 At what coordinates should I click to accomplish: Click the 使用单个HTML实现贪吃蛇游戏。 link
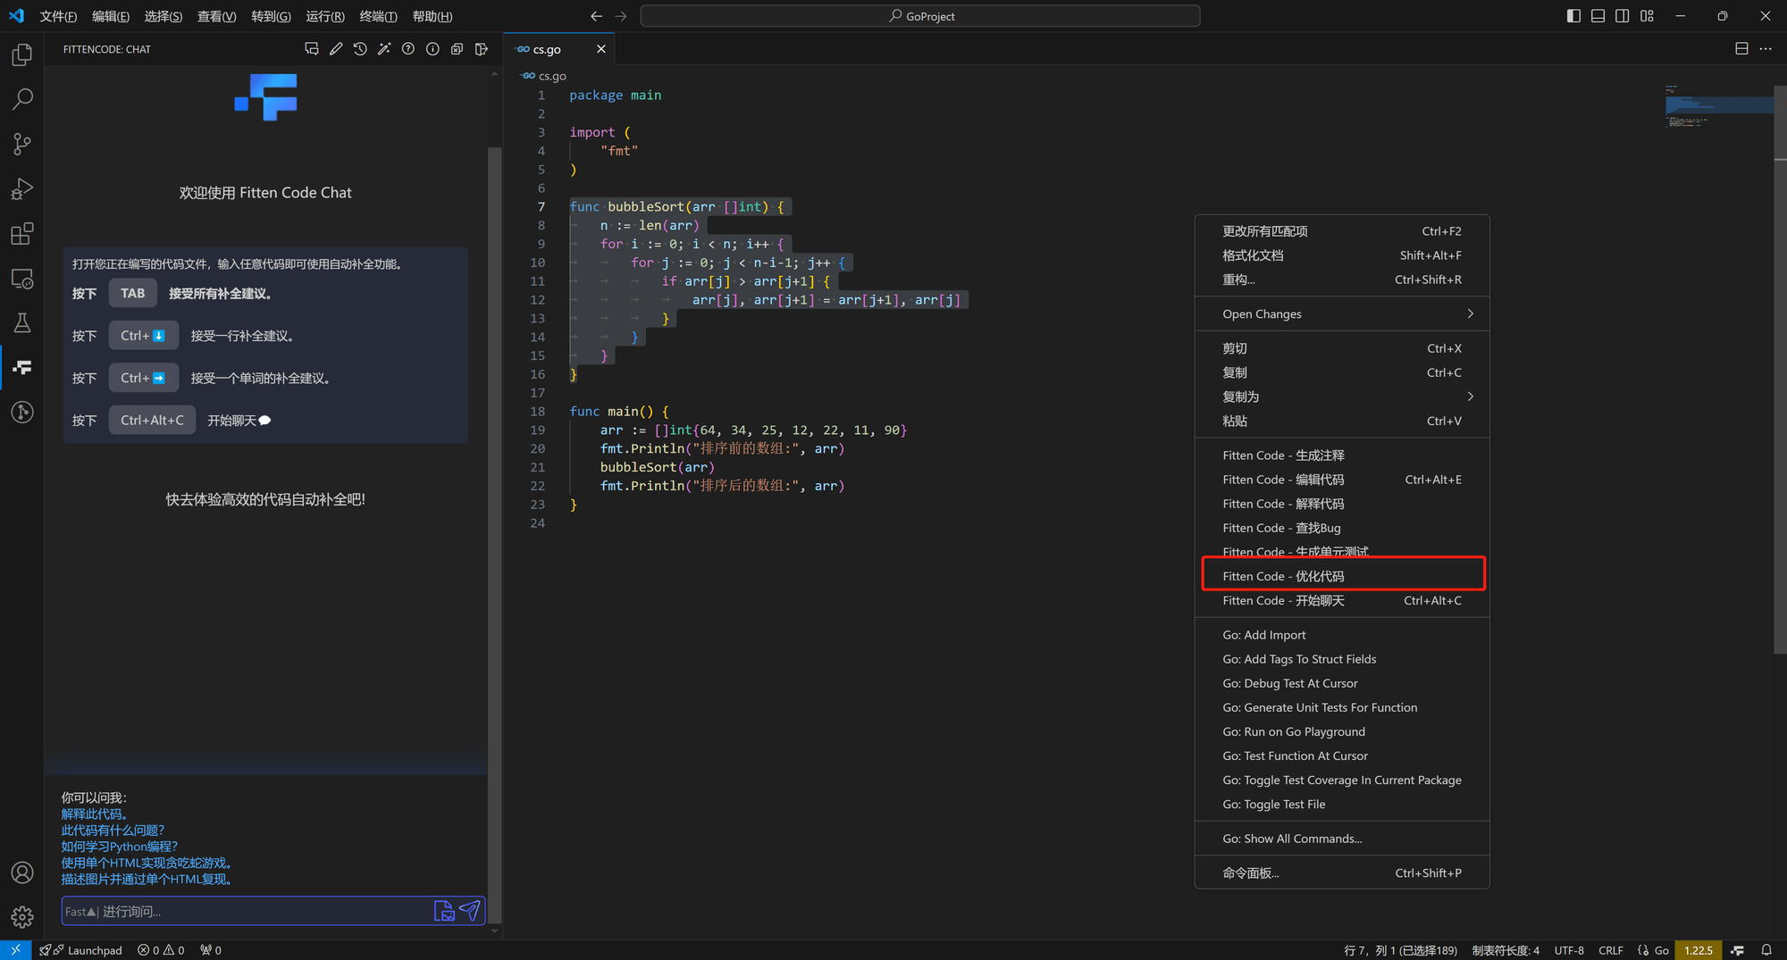[x=147, y=863]
